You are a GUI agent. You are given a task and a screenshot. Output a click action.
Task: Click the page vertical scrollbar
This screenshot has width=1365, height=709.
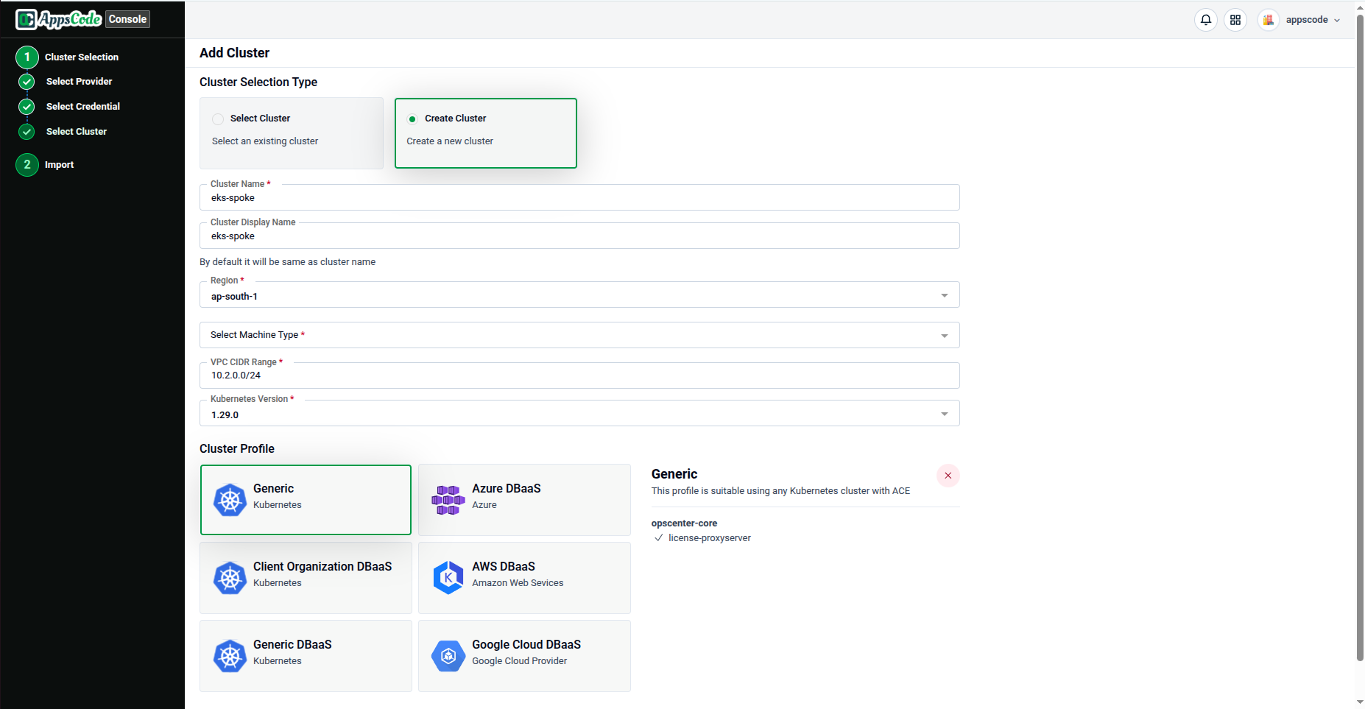pyautogui.click(x=1360, y=339)
